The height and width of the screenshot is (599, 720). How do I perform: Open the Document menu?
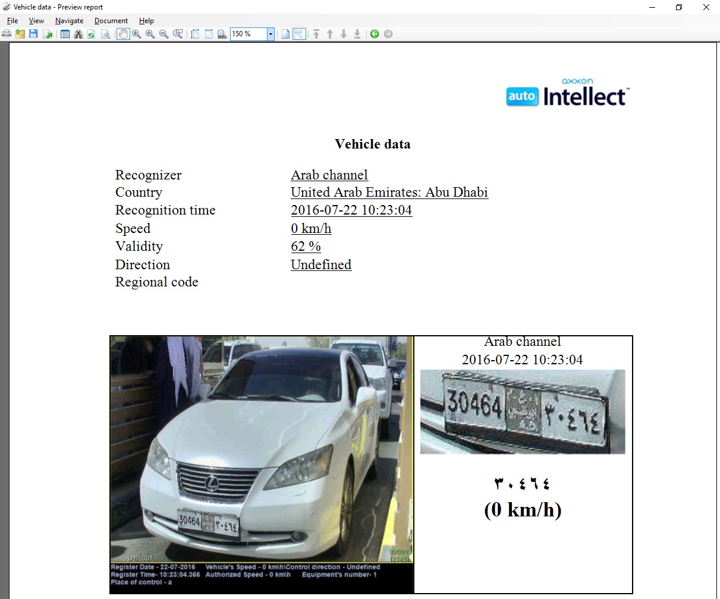click(x=111, y=20)
